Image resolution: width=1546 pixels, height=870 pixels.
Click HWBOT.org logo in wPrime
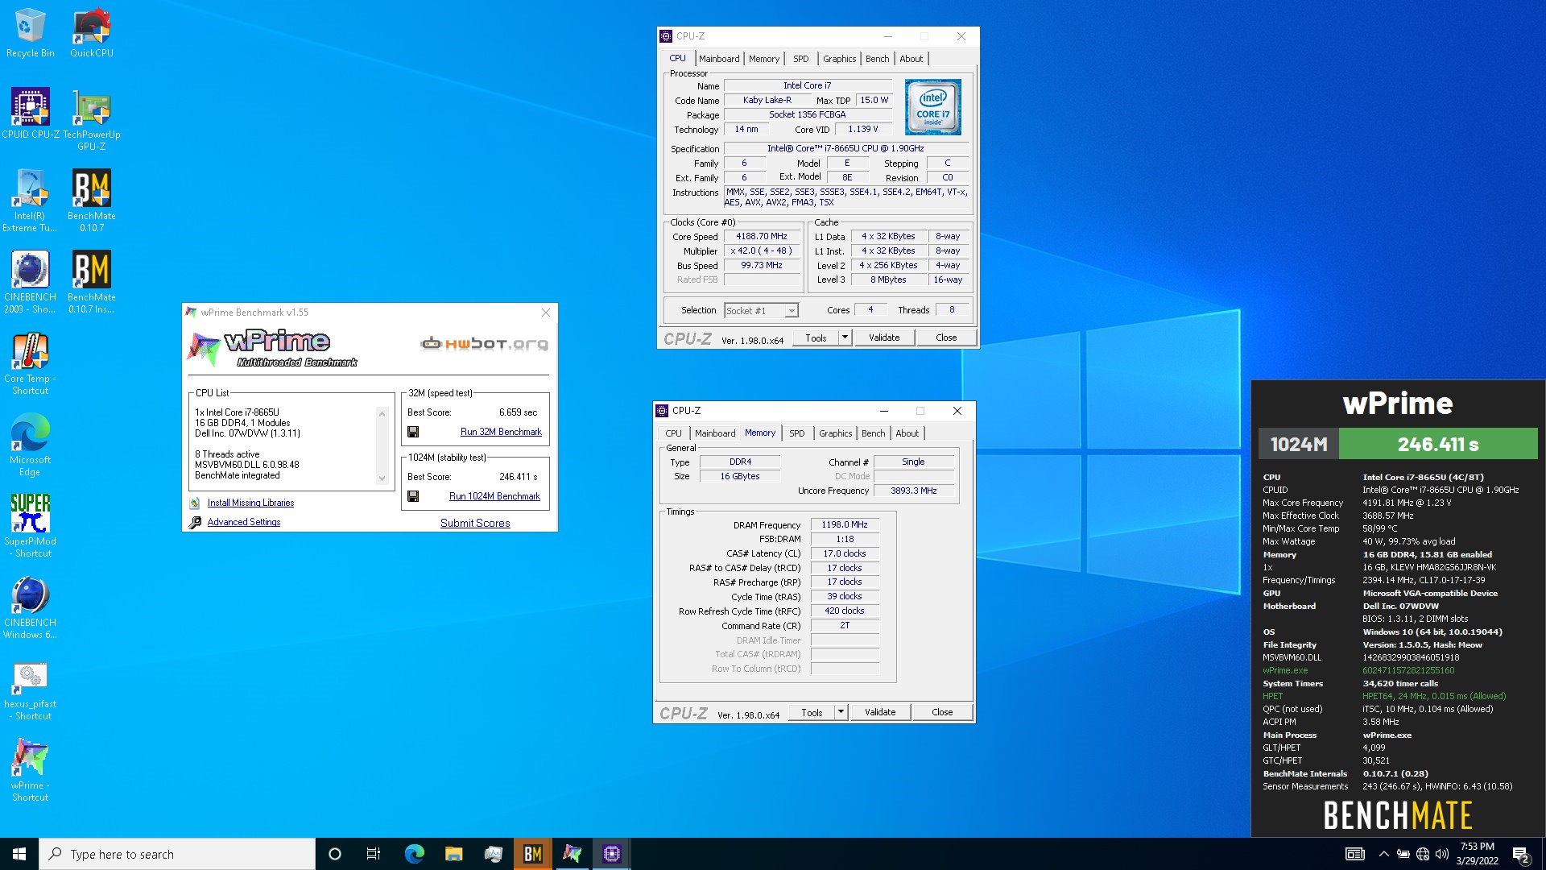coord(484,344)
